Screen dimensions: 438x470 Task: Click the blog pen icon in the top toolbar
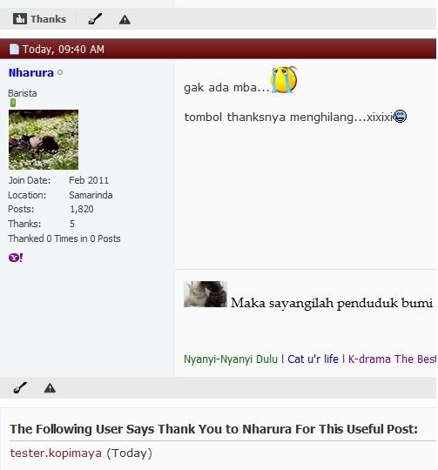[x=95, y=19]
